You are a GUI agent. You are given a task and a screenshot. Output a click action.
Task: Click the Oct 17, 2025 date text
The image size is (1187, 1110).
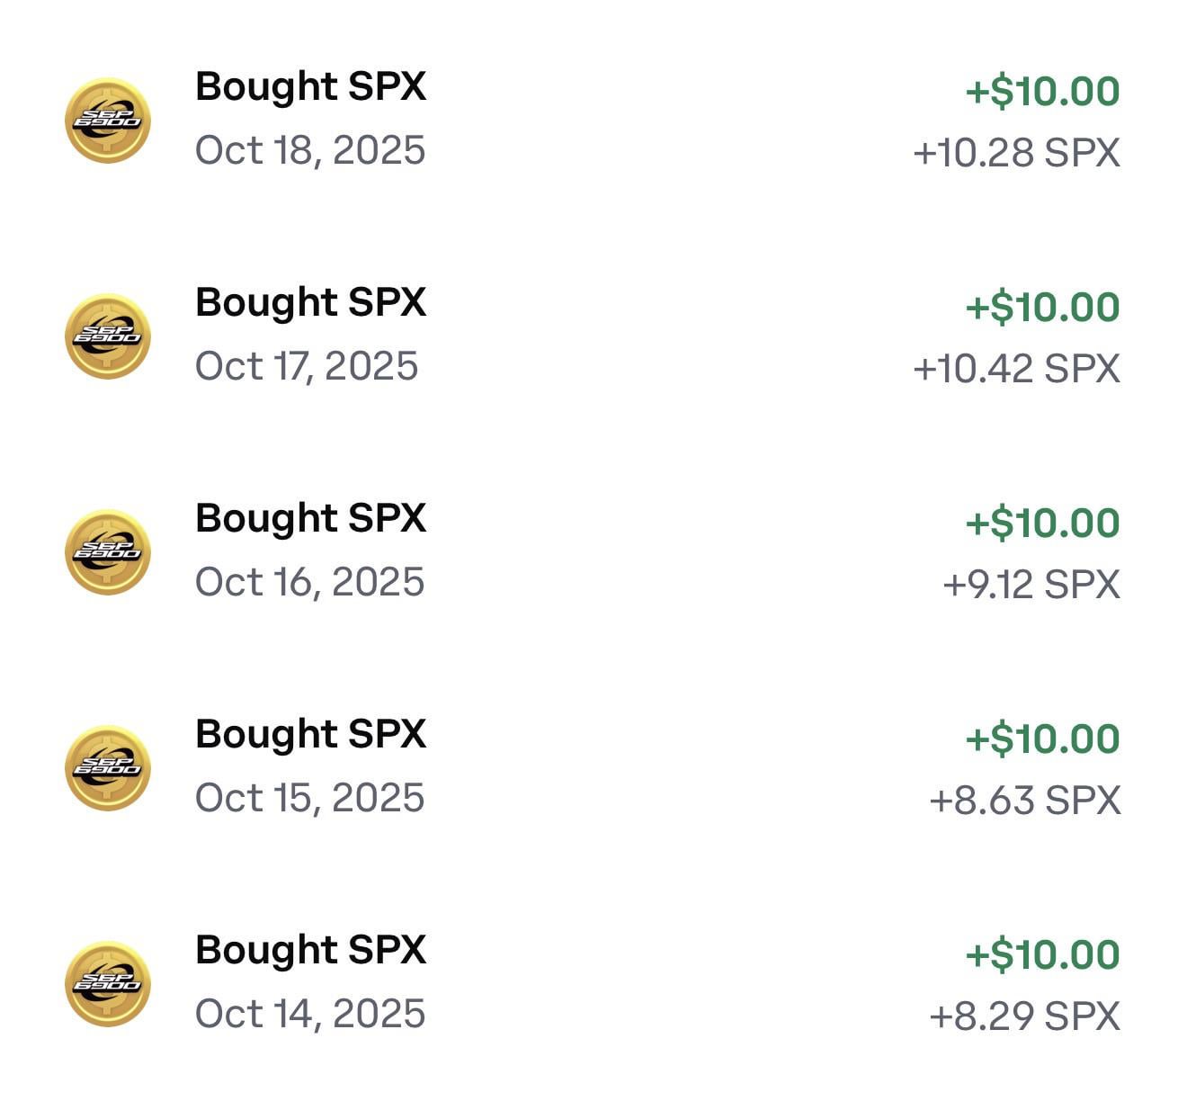point(307,366)
